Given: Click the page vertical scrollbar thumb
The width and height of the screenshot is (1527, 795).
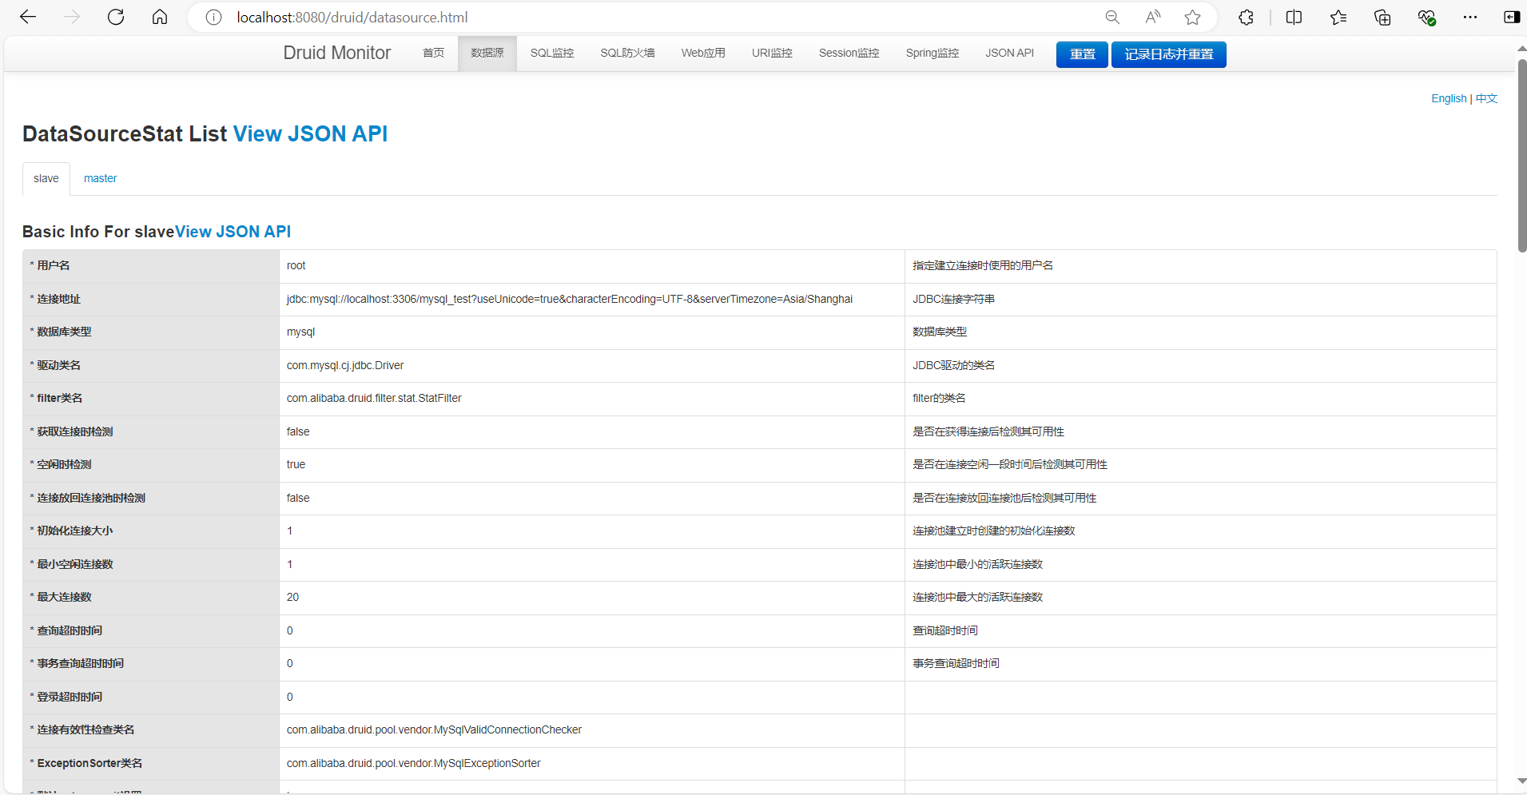Looking at the screenshot, I should click(x=1522, y=156).
